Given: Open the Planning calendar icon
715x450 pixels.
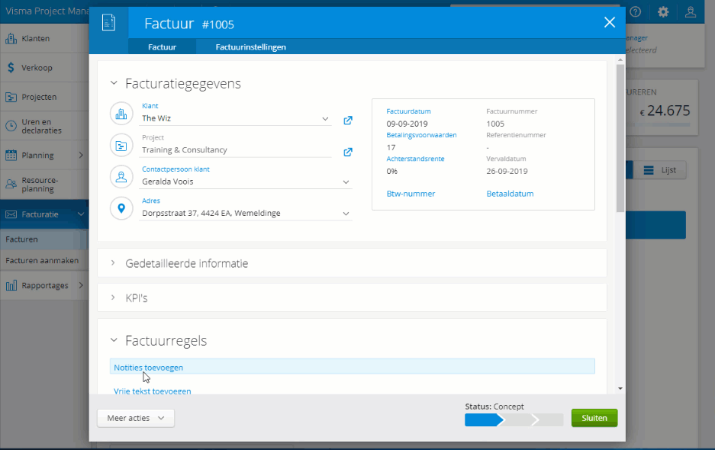Looking at the screenshot, I should [x=11, y=156].
